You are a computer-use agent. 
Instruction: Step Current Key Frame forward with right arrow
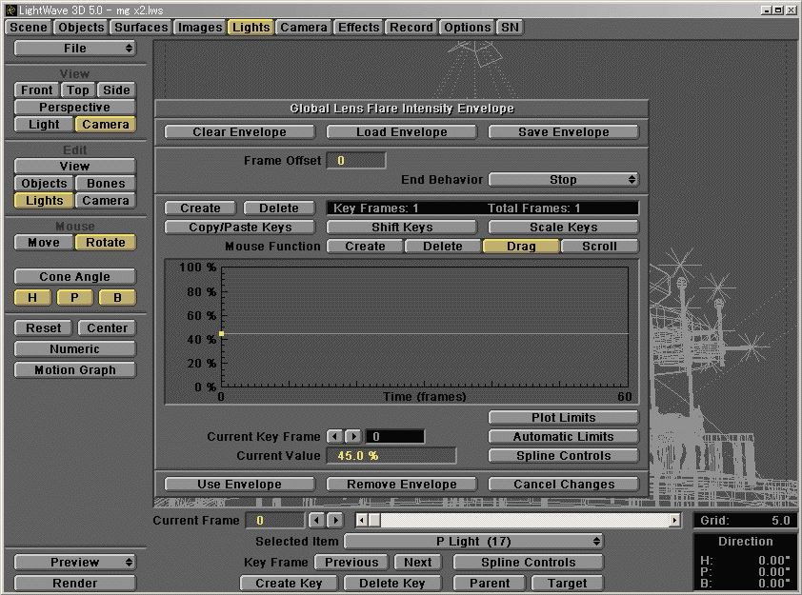(352, 437)
